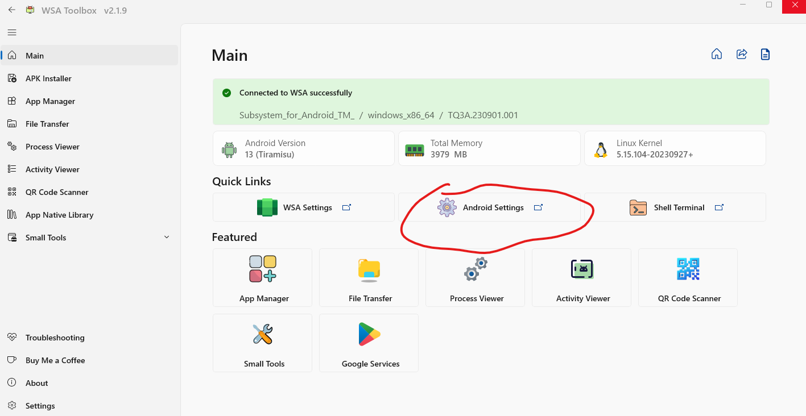This screenshot has width=806, height=416.
Task: Click the APK Installer sidebar icon
Action: coord(12,78)
